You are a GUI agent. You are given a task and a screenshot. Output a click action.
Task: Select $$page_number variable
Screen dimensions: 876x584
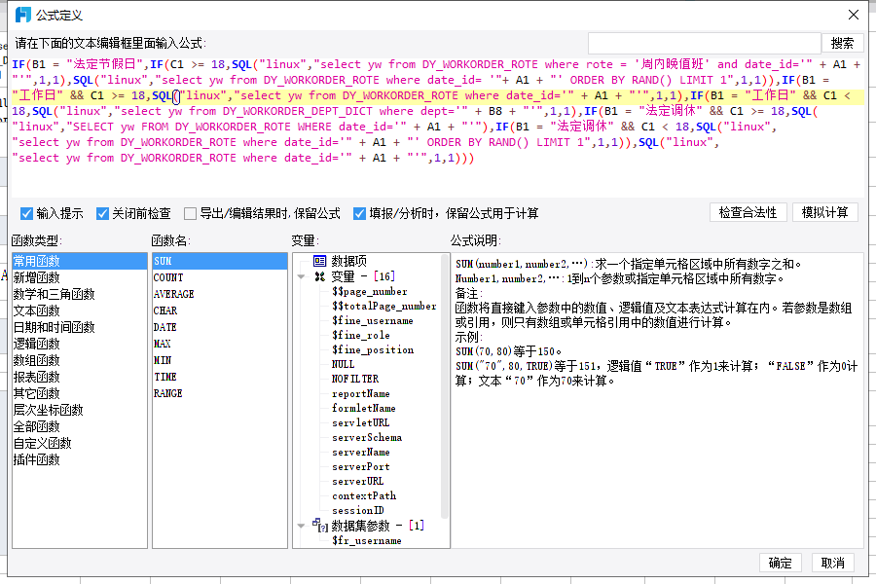click(369, 291)
